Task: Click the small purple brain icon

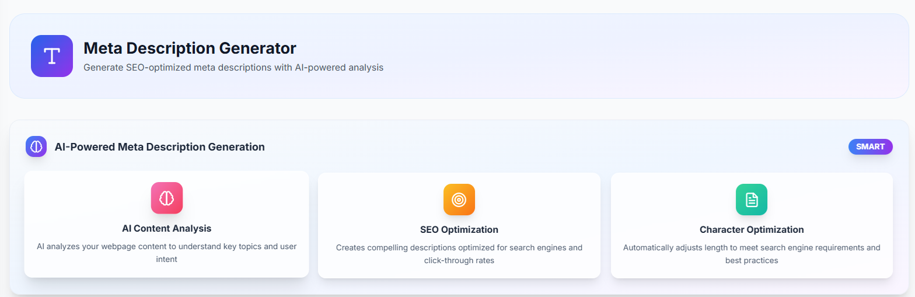Action: 36,147
